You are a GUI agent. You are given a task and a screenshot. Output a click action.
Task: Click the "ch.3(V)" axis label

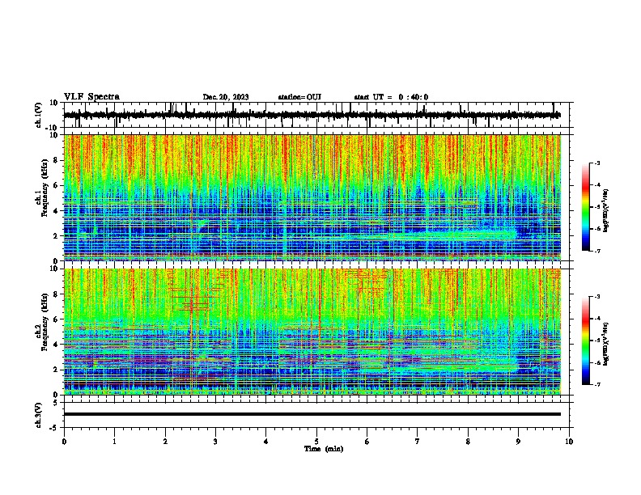pos(39,415)
